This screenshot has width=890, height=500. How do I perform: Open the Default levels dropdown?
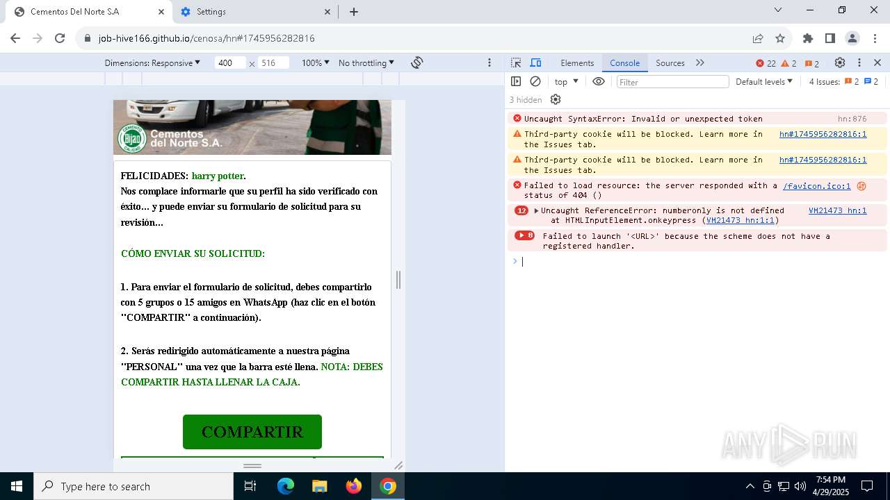(x=764, y=81)
